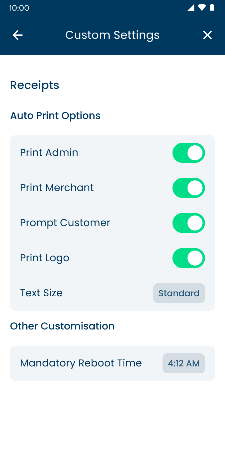Go back using the header arrow
Image resolution: width=225 pixels, height=451 pixels.
(17, 35)
